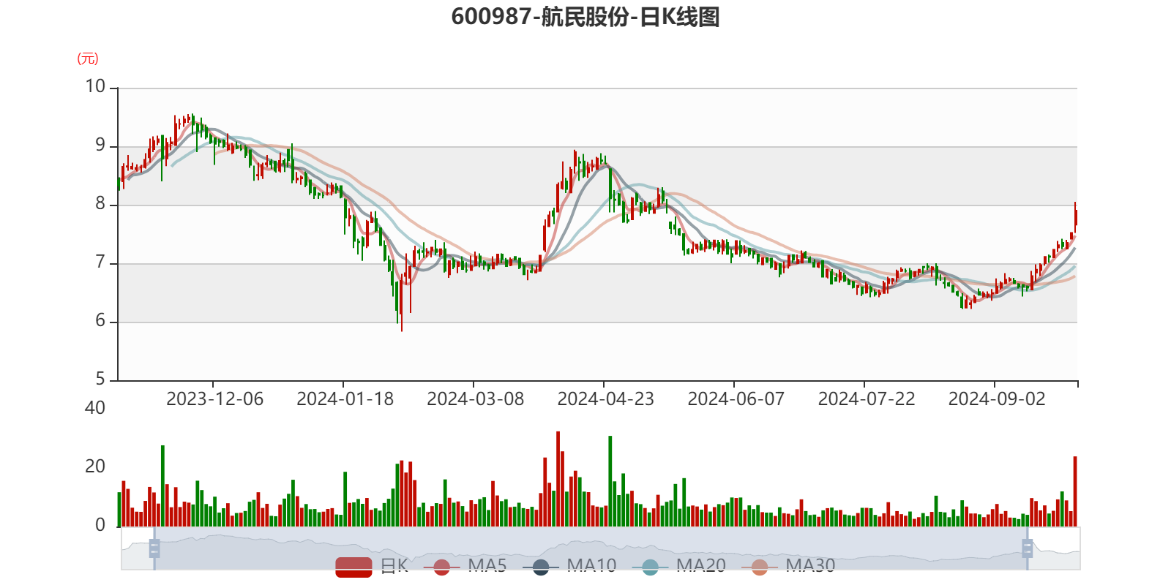This screenshot has width=1171, height=585.
Task: Click the price axis label 5
Action: click(x=100, y=380)
